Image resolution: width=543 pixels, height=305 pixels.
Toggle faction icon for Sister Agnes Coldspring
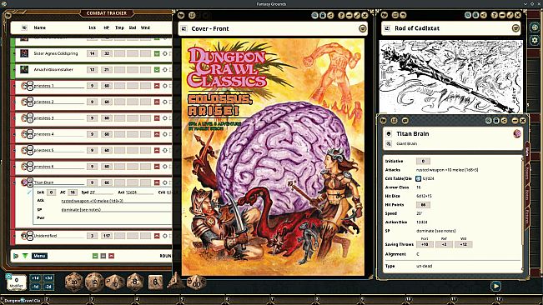pyautogui.click(x=157, y=53)
